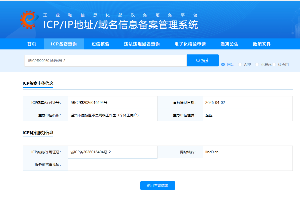This screenshot has width=300, height=212.
Task: Focus the ICP number search input field
Action: point(105,61)
